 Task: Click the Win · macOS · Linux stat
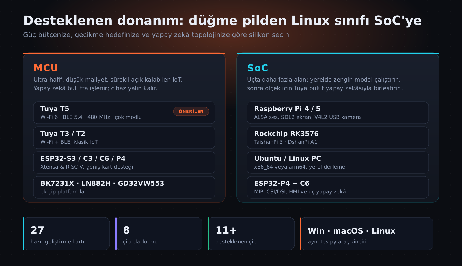pos(367,234)
